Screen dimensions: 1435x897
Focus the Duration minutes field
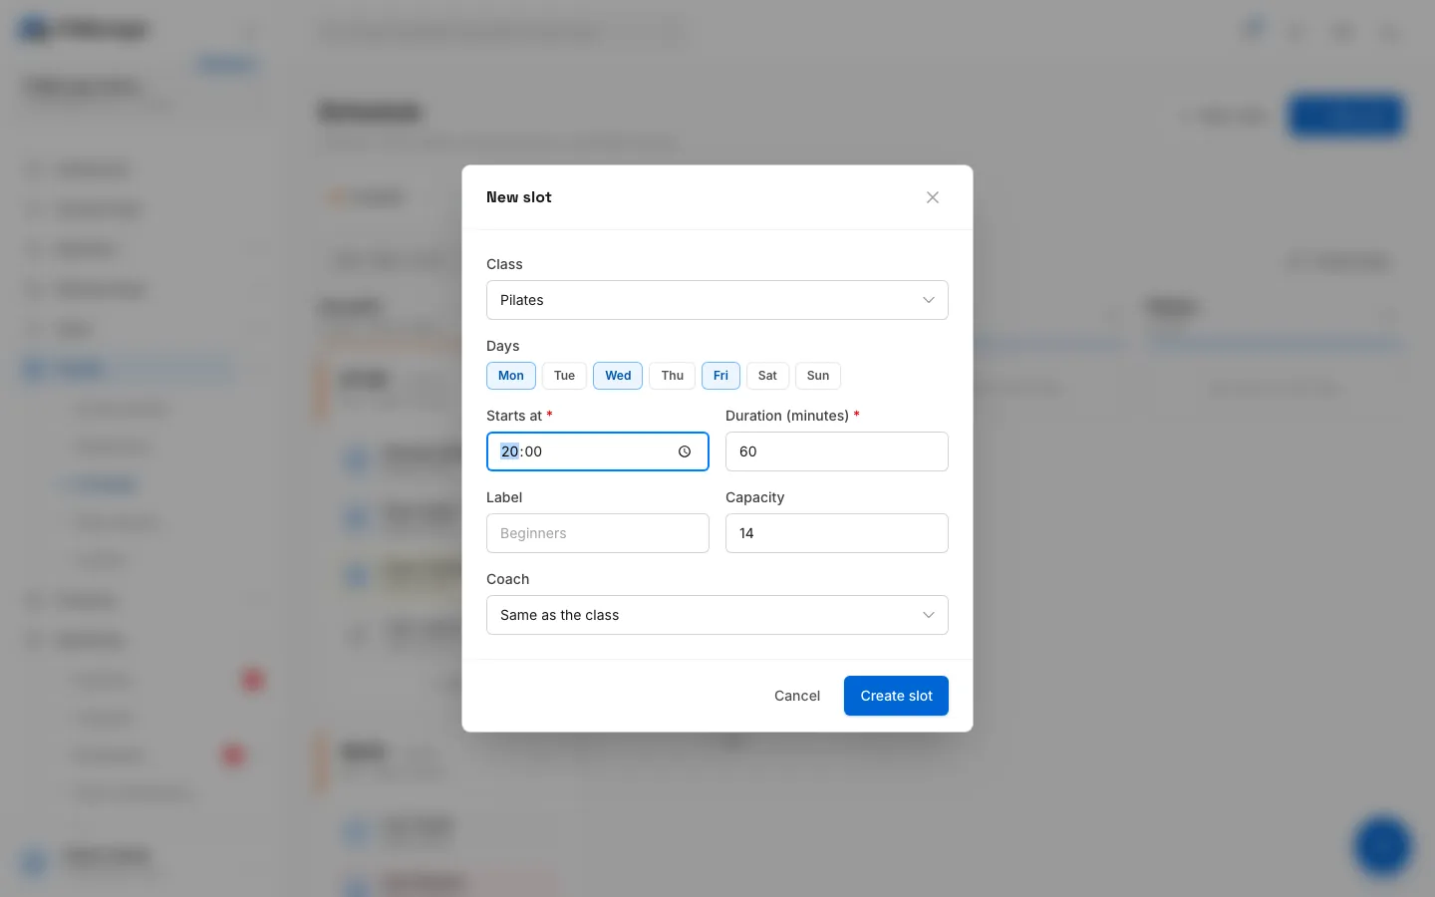click(837, 451)
